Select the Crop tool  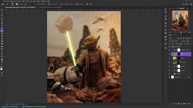2,20
